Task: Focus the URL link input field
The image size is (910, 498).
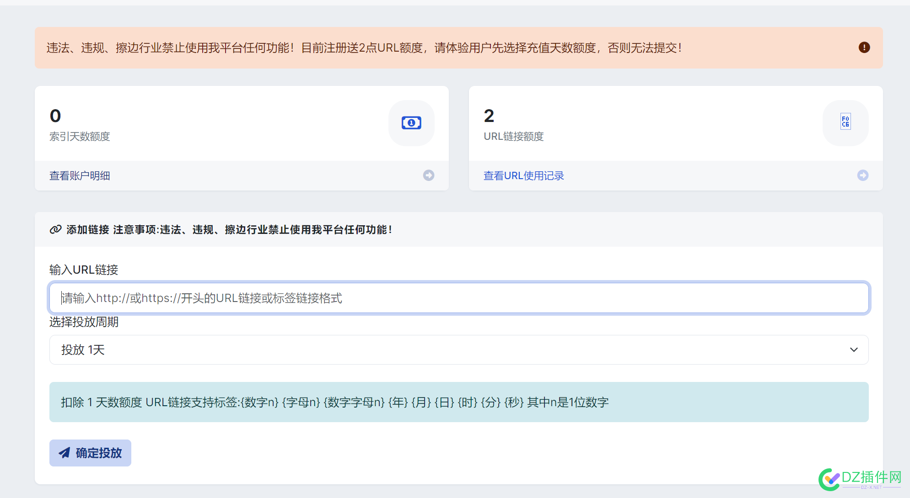Action: pyautogui.click(x=459, y=298)
